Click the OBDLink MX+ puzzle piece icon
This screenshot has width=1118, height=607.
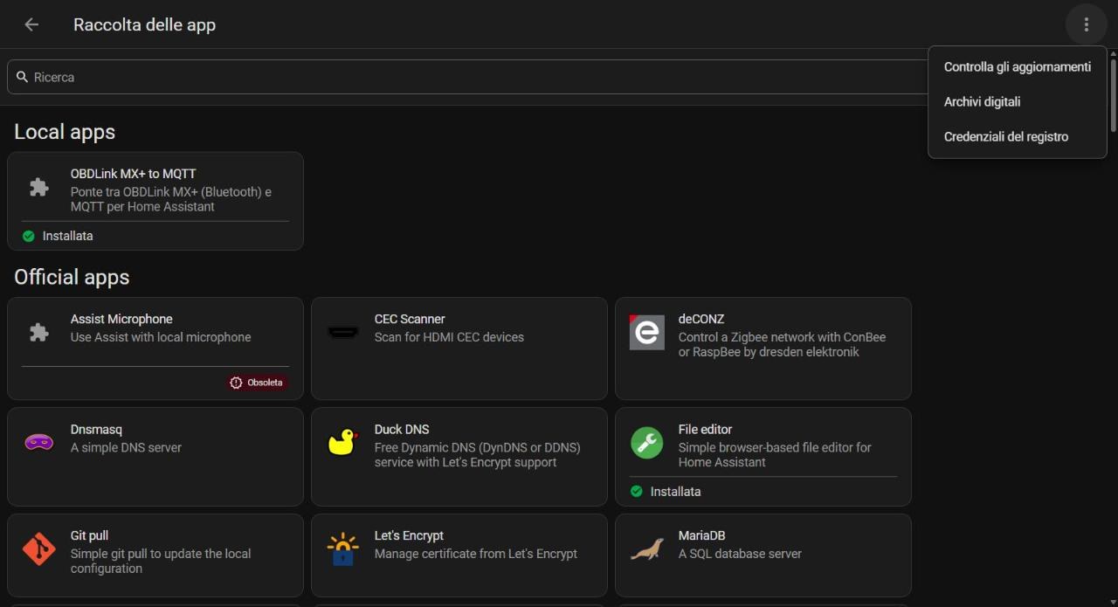point(39,187)
